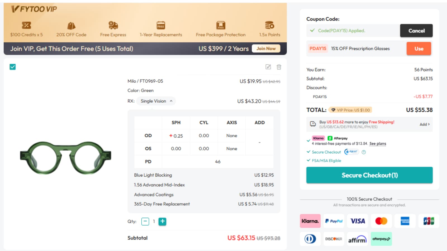The height and width of the screenshot is (251, 447).
Task: Click the Blue Light Blocking line
Action: click(204, 175)
